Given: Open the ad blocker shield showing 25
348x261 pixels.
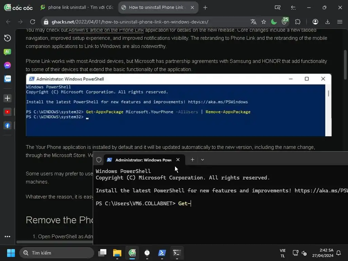Looking at the screenshot, I should click(285, 21).
